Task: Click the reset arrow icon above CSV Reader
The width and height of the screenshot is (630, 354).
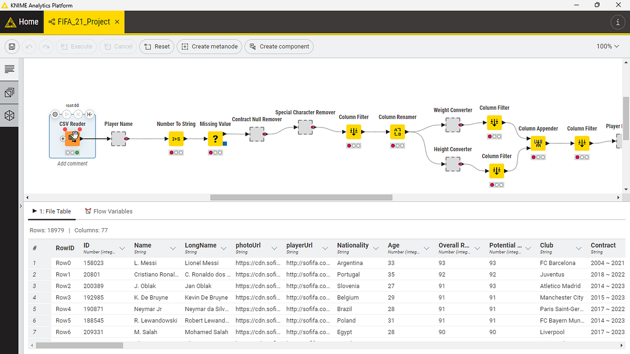Action: tap(89, 114)
